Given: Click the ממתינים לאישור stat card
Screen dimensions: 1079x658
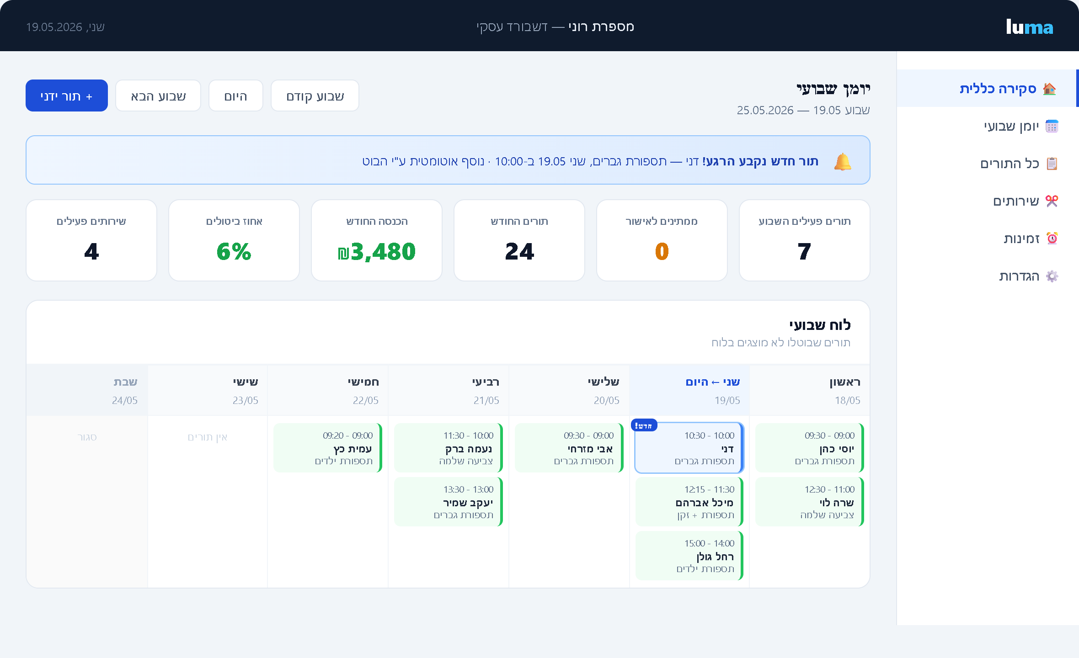Looking at the screenshot, I should pyautogui.click(x=662, y=240).
